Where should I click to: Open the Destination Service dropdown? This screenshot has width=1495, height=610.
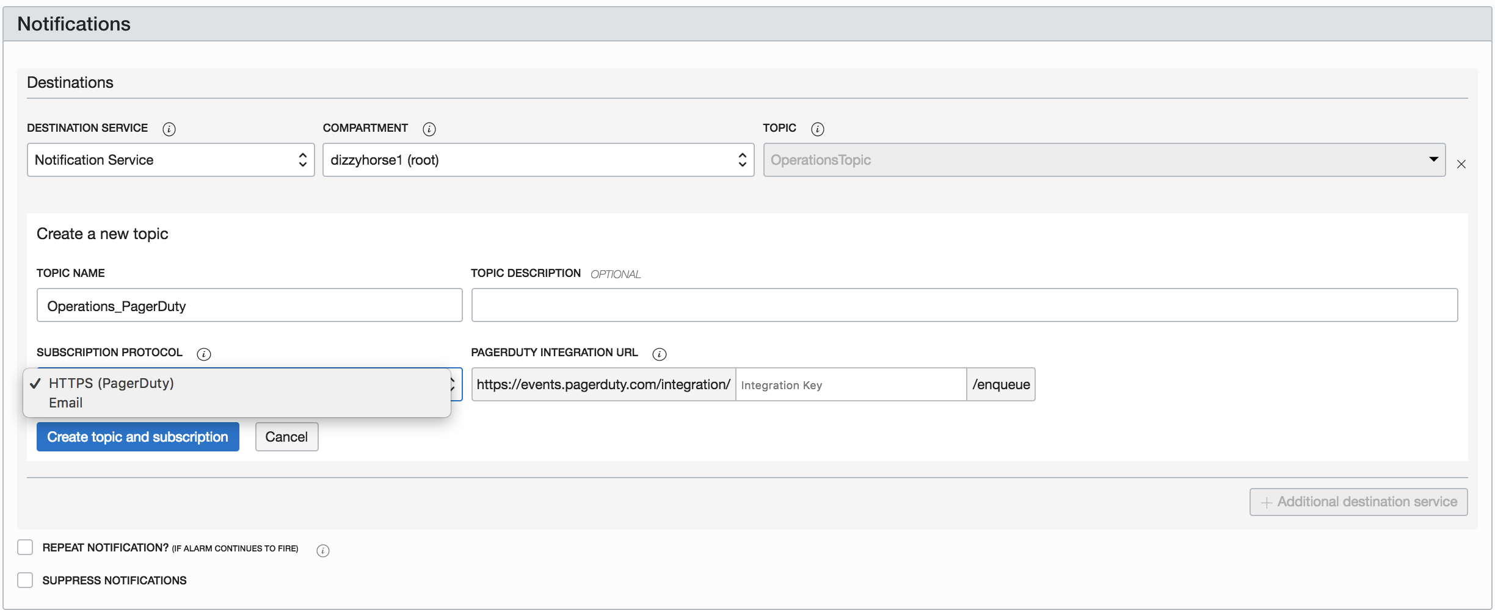(x=170, y=160)
